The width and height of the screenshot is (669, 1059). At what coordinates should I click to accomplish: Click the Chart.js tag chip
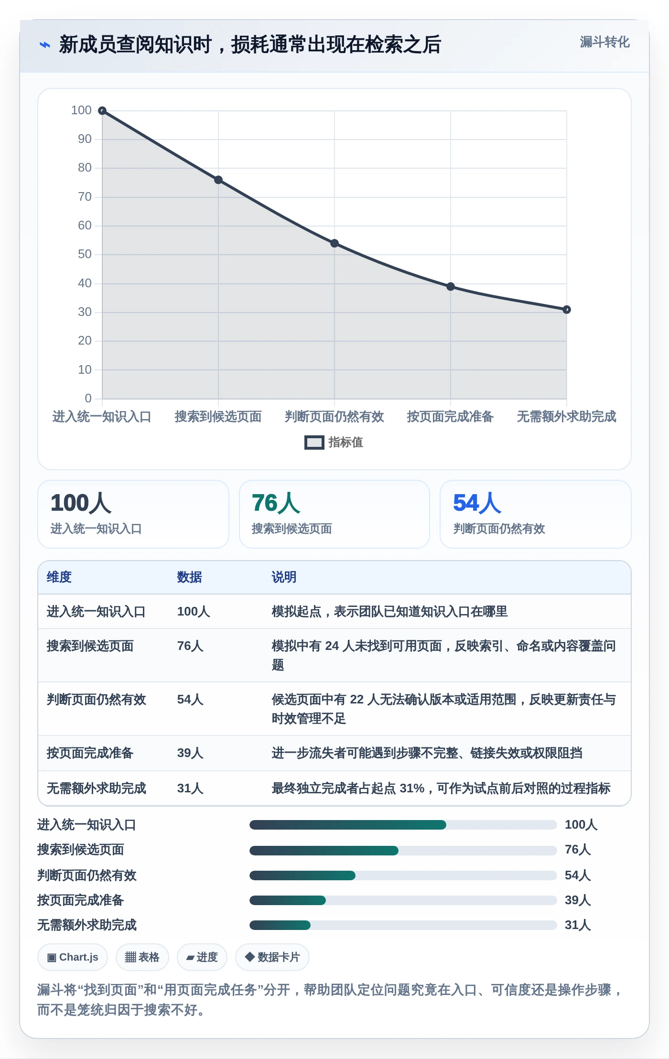pyautogui.click(x=73, y=957)
